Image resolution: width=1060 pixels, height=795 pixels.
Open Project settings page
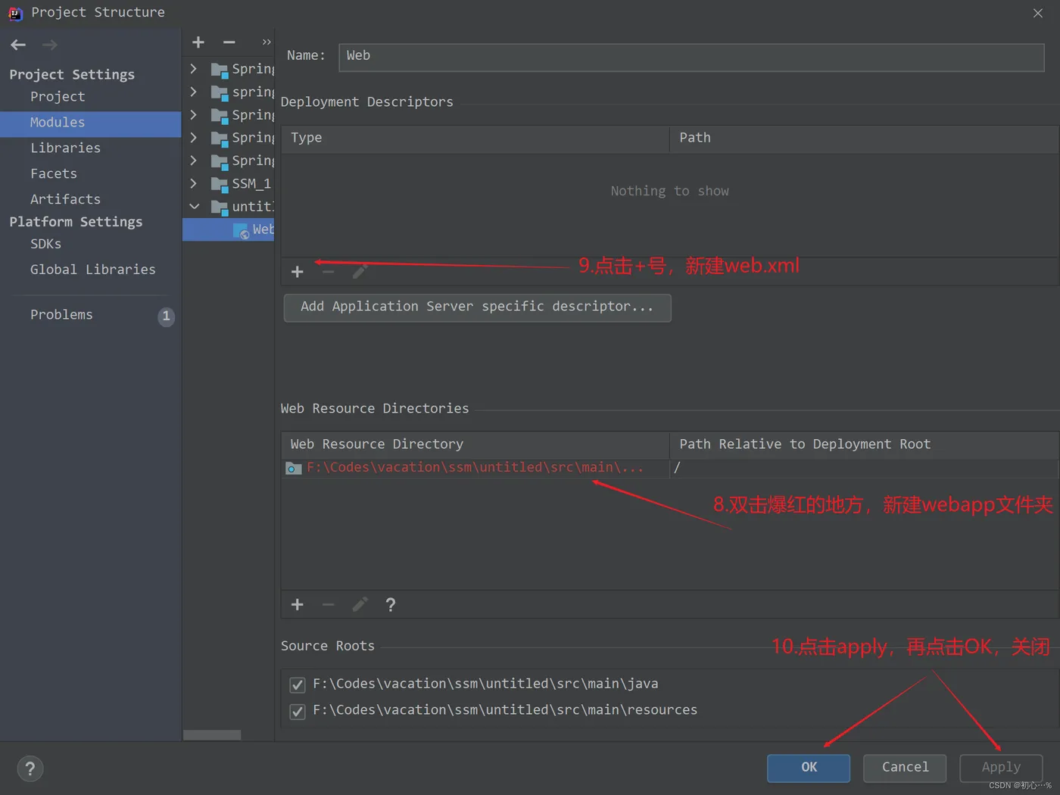[58, 97]
